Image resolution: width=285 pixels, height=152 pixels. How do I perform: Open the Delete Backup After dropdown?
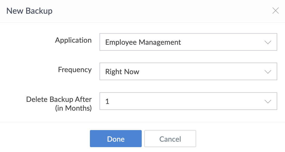coord(188,101)
